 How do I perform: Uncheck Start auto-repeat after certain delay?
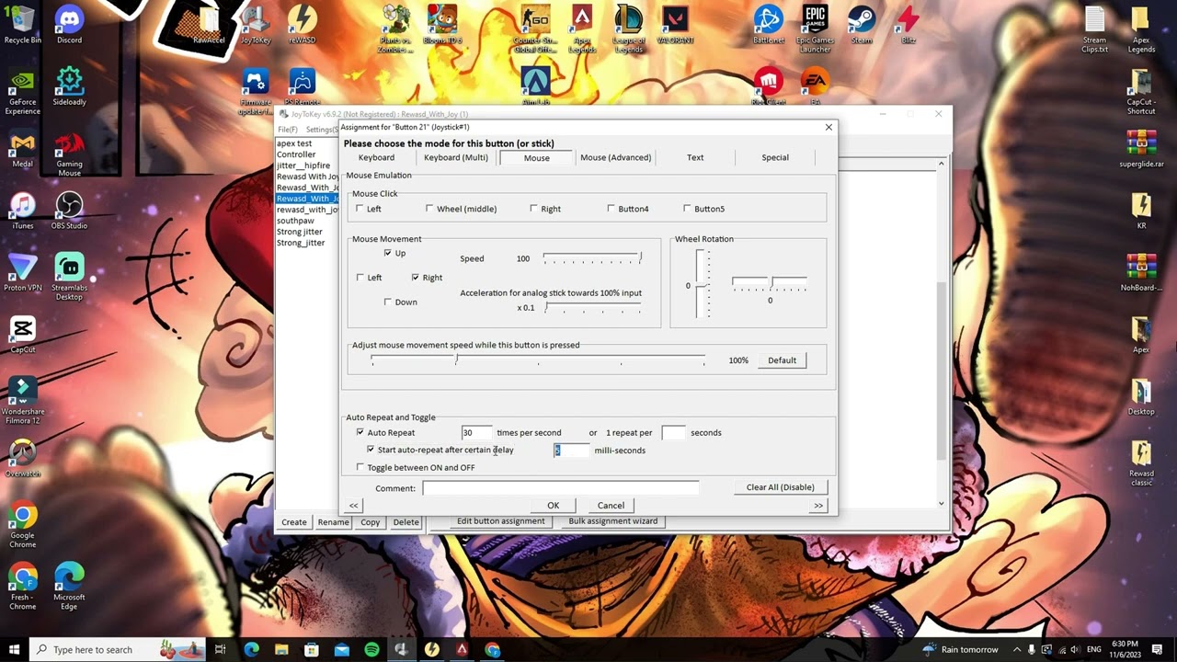click(x=371, y=450)
